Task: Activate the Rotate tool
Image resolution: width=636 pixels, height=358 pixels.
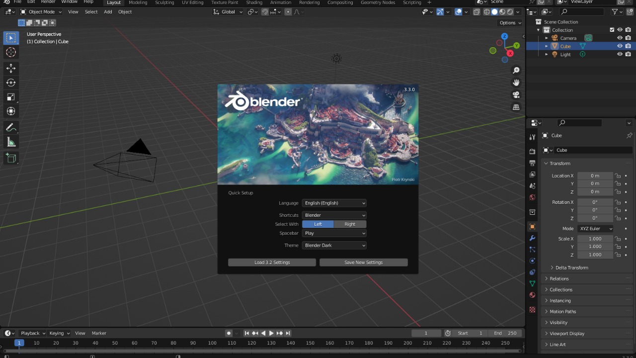Action: point(11,83)
